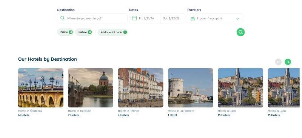
Task: Open the Hotels in Toulouse link
Action: [x=80, y=111]
